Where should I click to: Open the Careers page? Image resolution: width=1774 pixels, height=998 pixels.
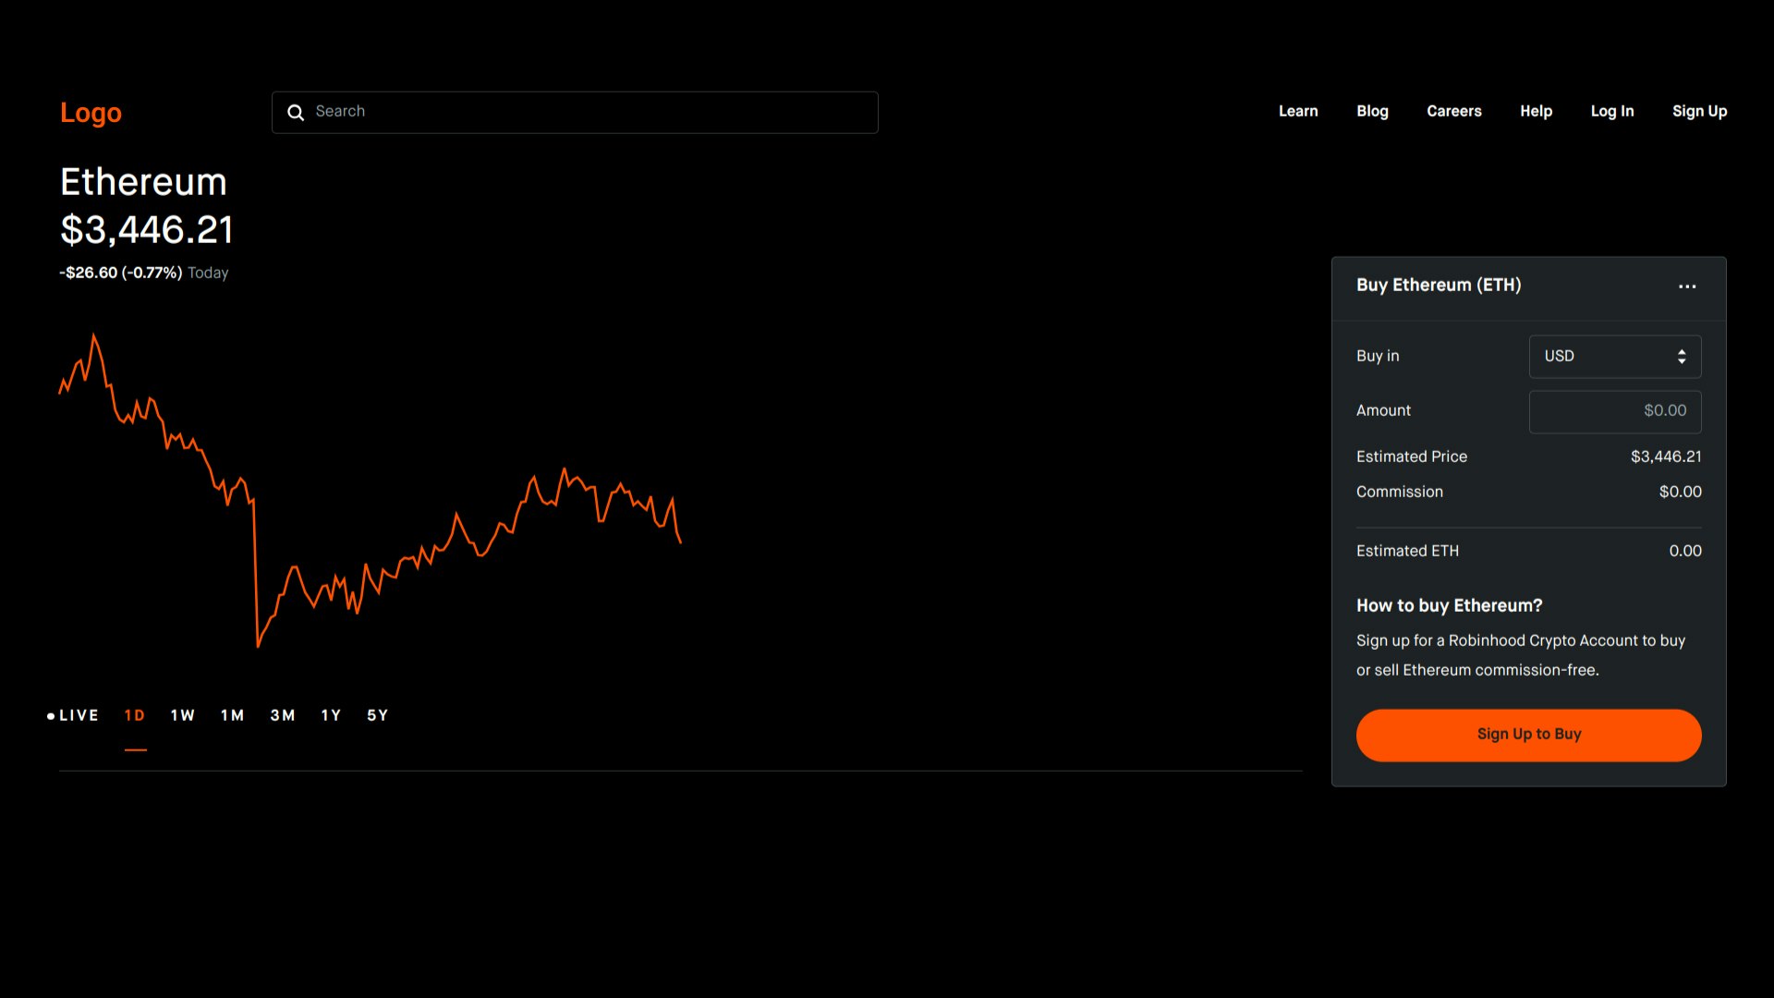click(1453, 111)
